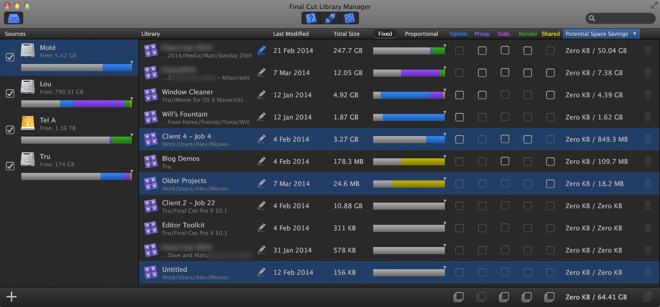The height and width of the screenshot is (307, 660).
Task: Click edit pencil for Client 4 – Job 4
Action: coord(261,139)
